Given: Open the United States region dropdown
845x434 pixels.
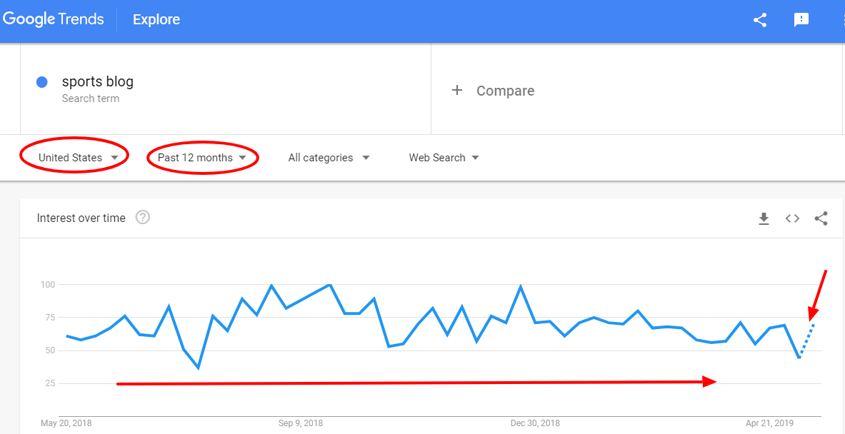Looking at the screenshot, I should [x=78, y=158].
